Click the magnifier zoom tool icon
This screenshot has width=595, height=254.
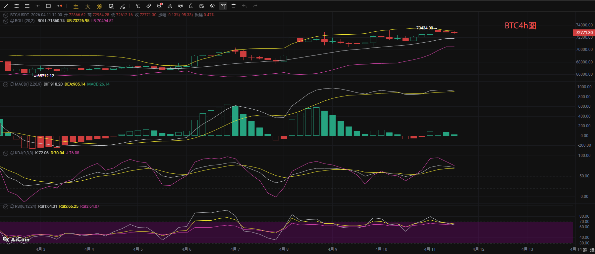[x=159, y=6]
